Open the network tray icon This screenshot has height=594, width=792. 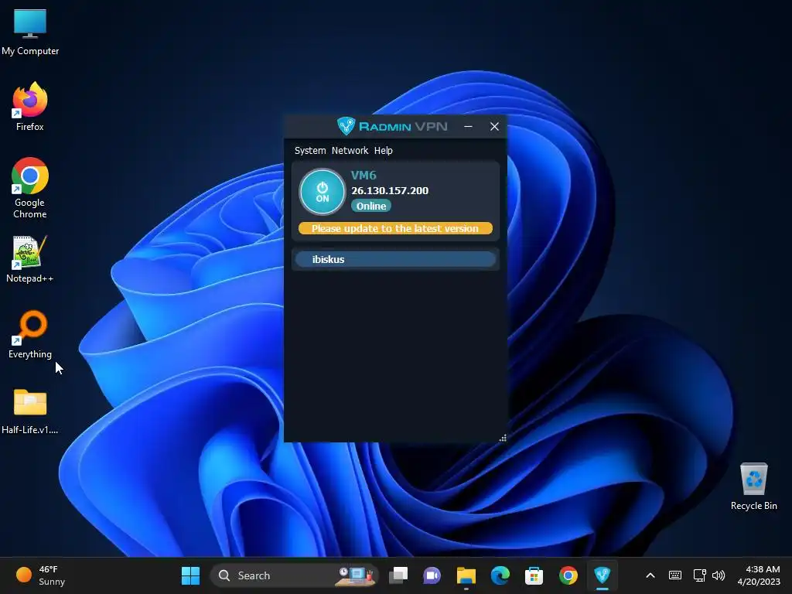(x=699, y=575)
